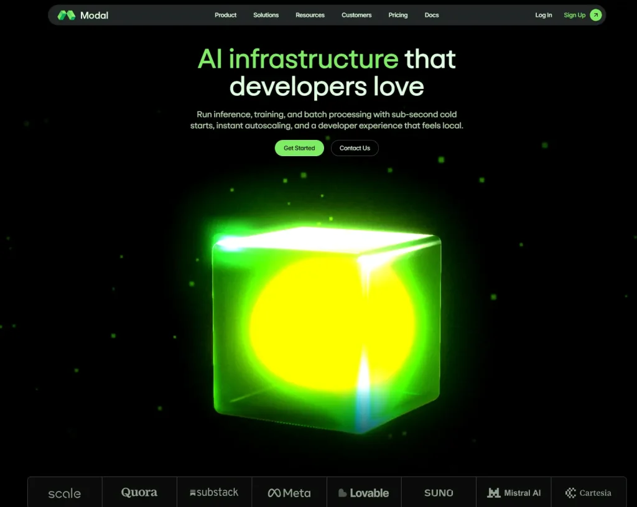Click the Contact Us button

click(355, 148)
